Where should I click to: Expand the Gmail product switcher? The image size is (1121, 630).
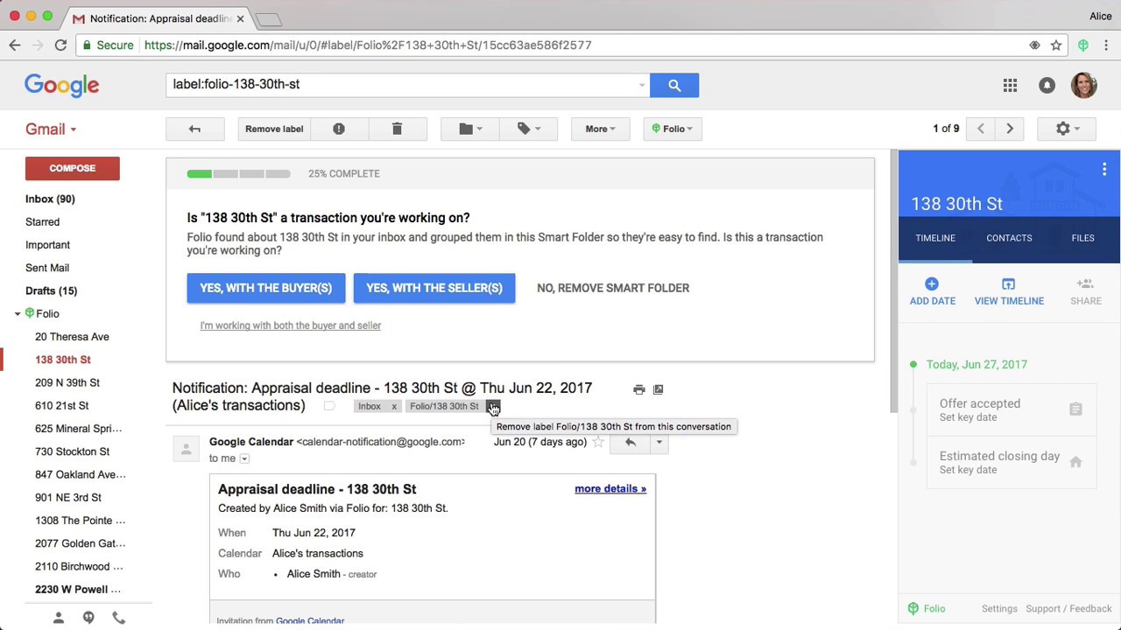pos(51,129)
